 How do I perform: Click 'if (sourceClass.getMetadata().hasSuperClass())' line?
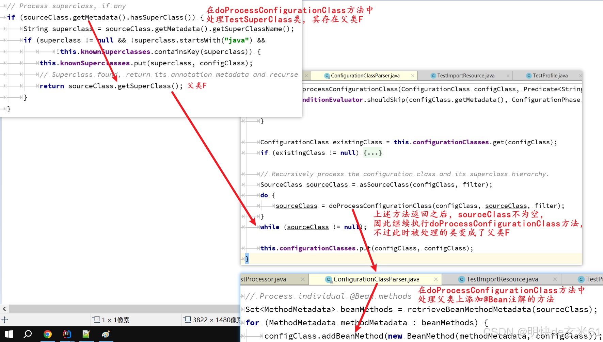106,17
